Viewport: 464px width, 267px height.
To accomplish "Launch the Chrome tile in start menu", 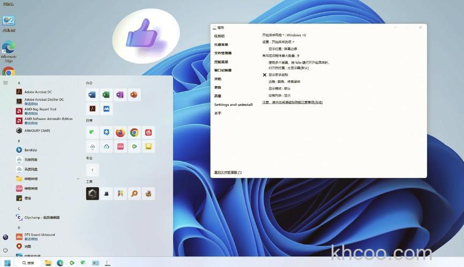I will coord(134,132).
